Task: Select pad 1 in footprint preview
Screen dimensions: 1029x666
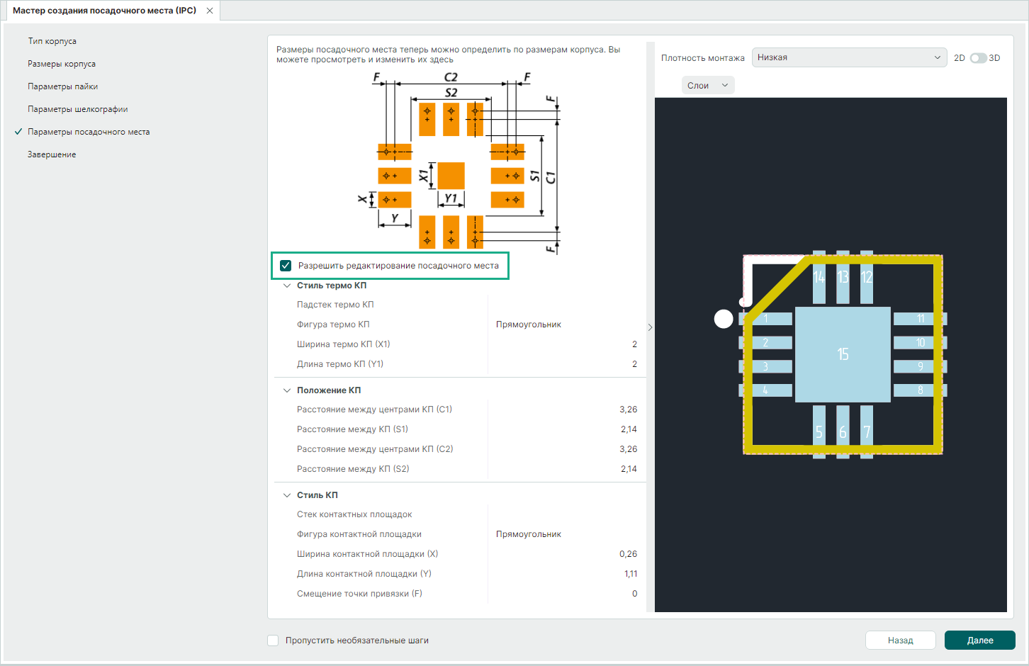Action: [767, 319]
